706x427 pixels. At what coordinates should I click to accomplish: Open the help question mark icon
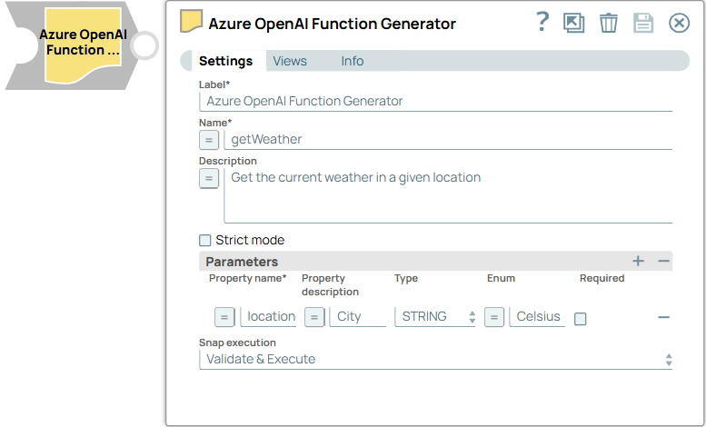[x=542, y=22]
